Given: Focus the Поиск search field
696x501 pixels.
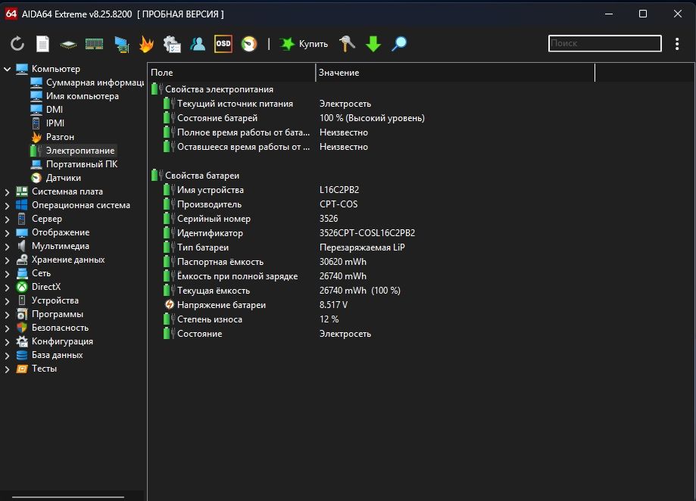Looking at the screenshot, I should [x=604, y=43].
